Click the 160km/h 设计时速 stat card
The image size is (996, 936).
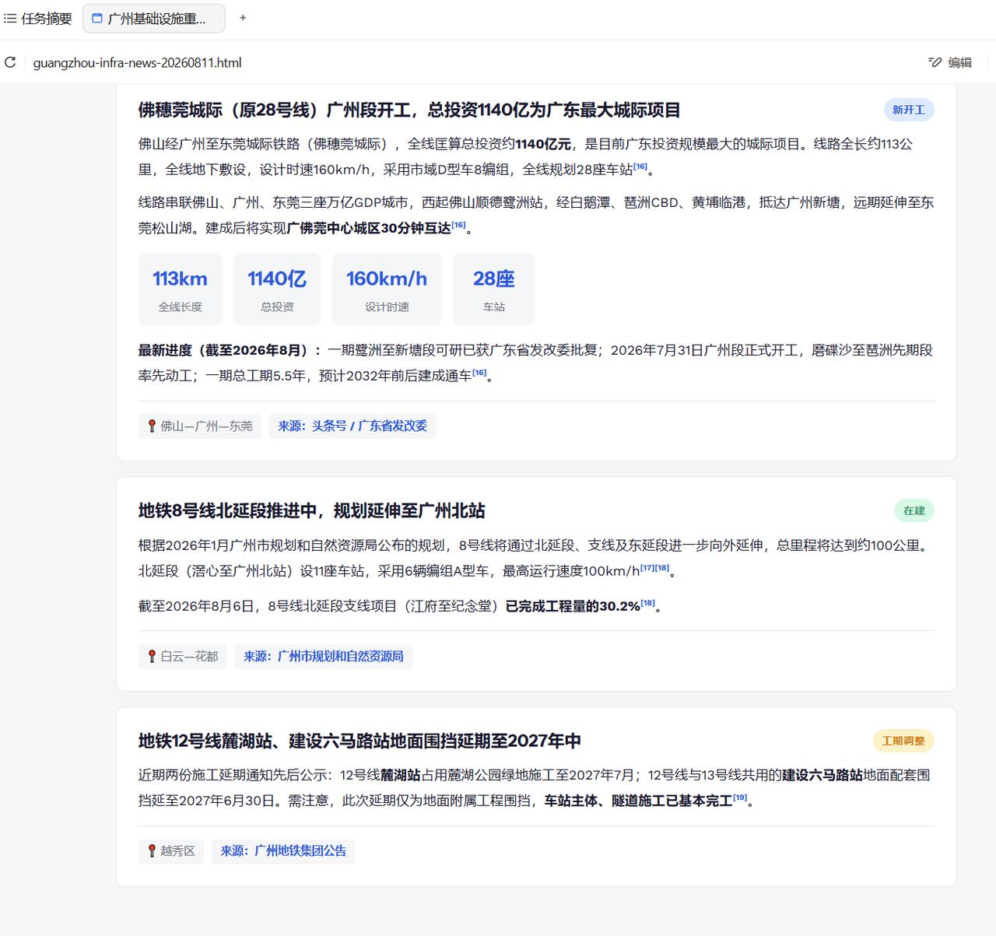(387, 289)
